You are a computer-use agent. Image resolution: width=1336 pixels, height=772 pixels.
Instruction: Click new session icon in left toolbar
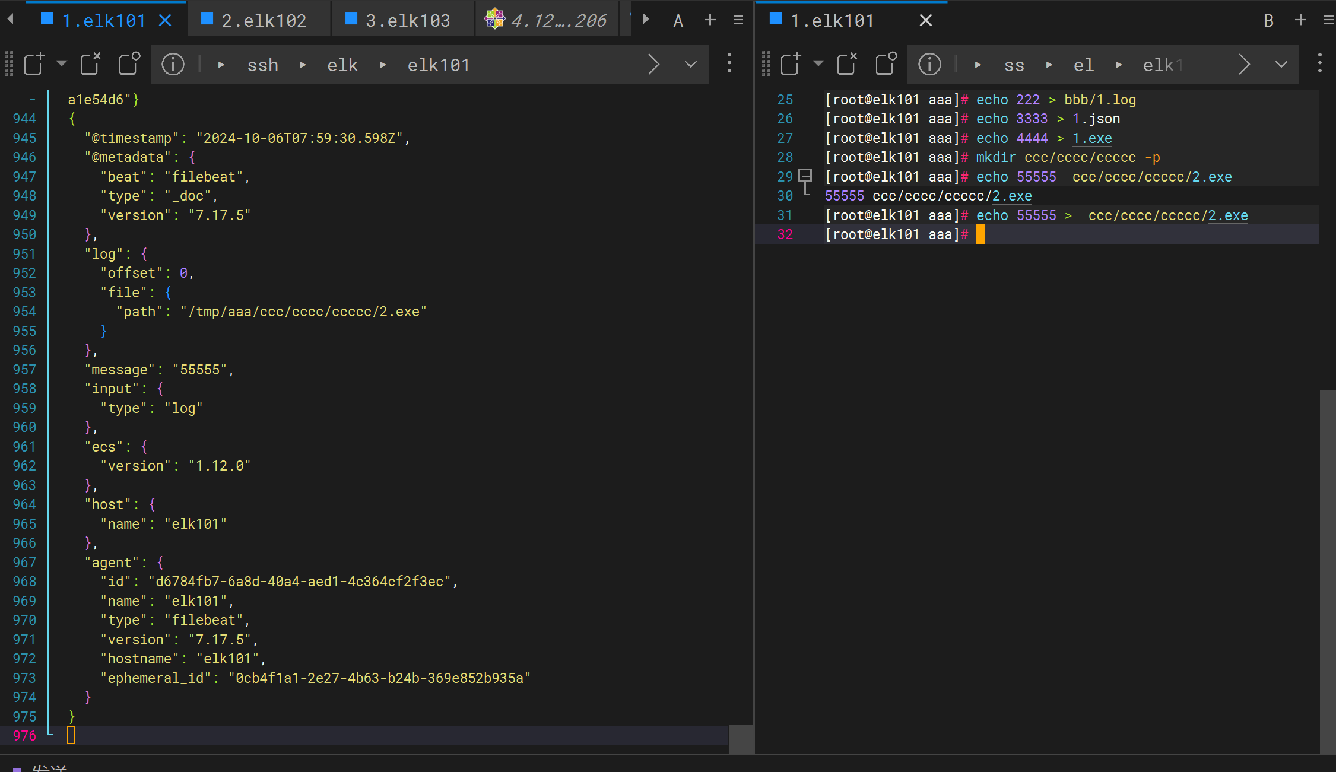34,63
